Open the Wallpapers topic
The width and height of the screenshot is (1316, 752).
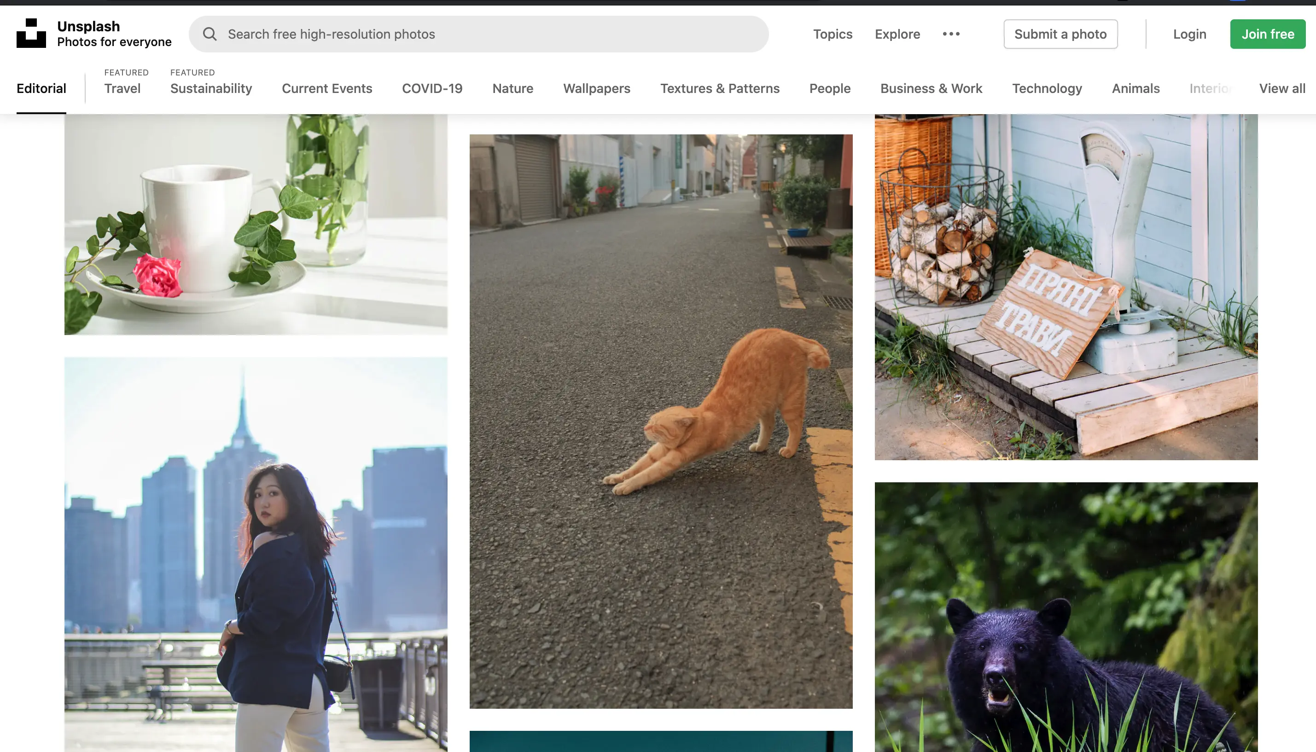(596, 88)
